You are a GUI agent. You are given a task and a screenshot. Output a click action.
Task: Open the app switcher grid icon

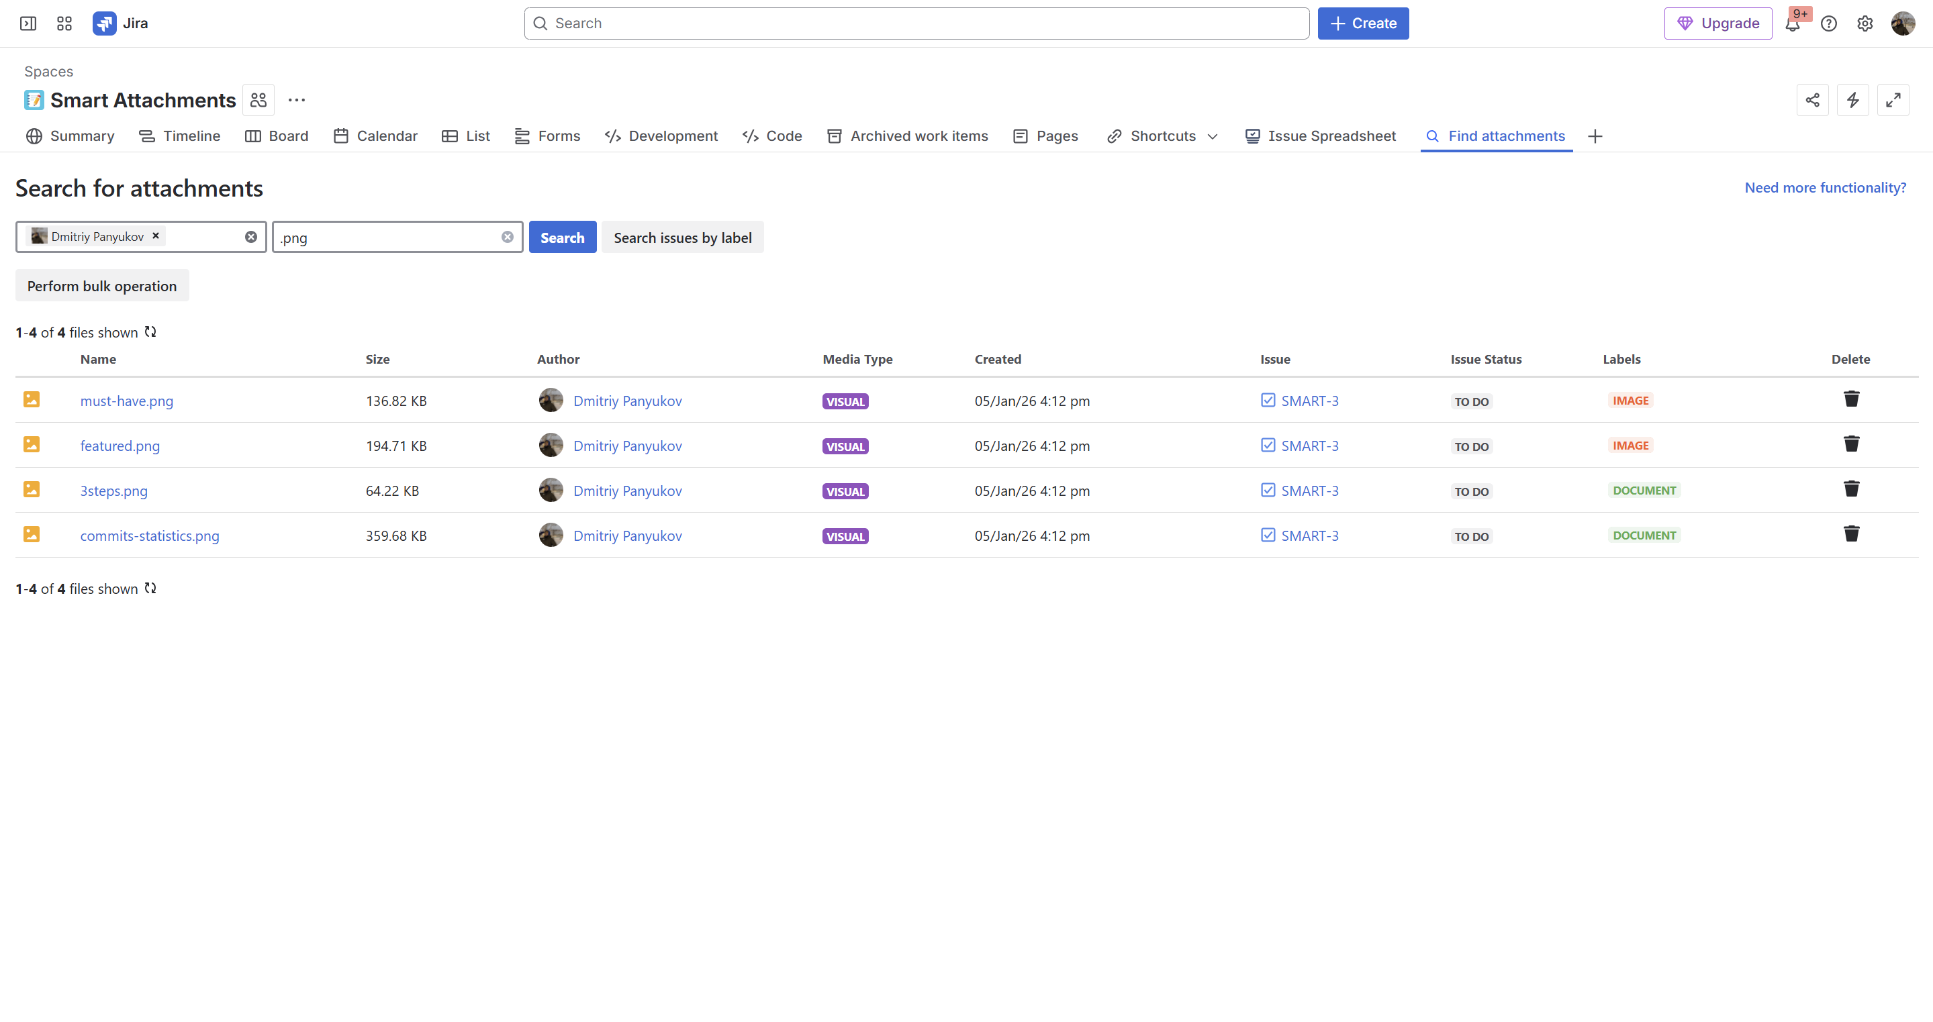click(x=64, y=23)
